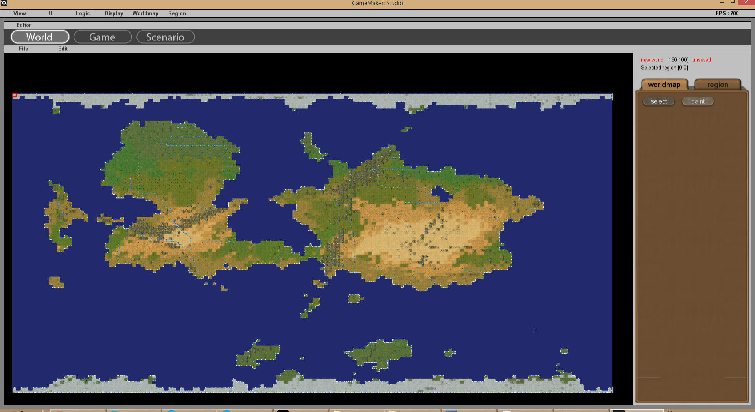This screenshot has height=412, width=755.
Task: Open the View menu
Action: 20,13
